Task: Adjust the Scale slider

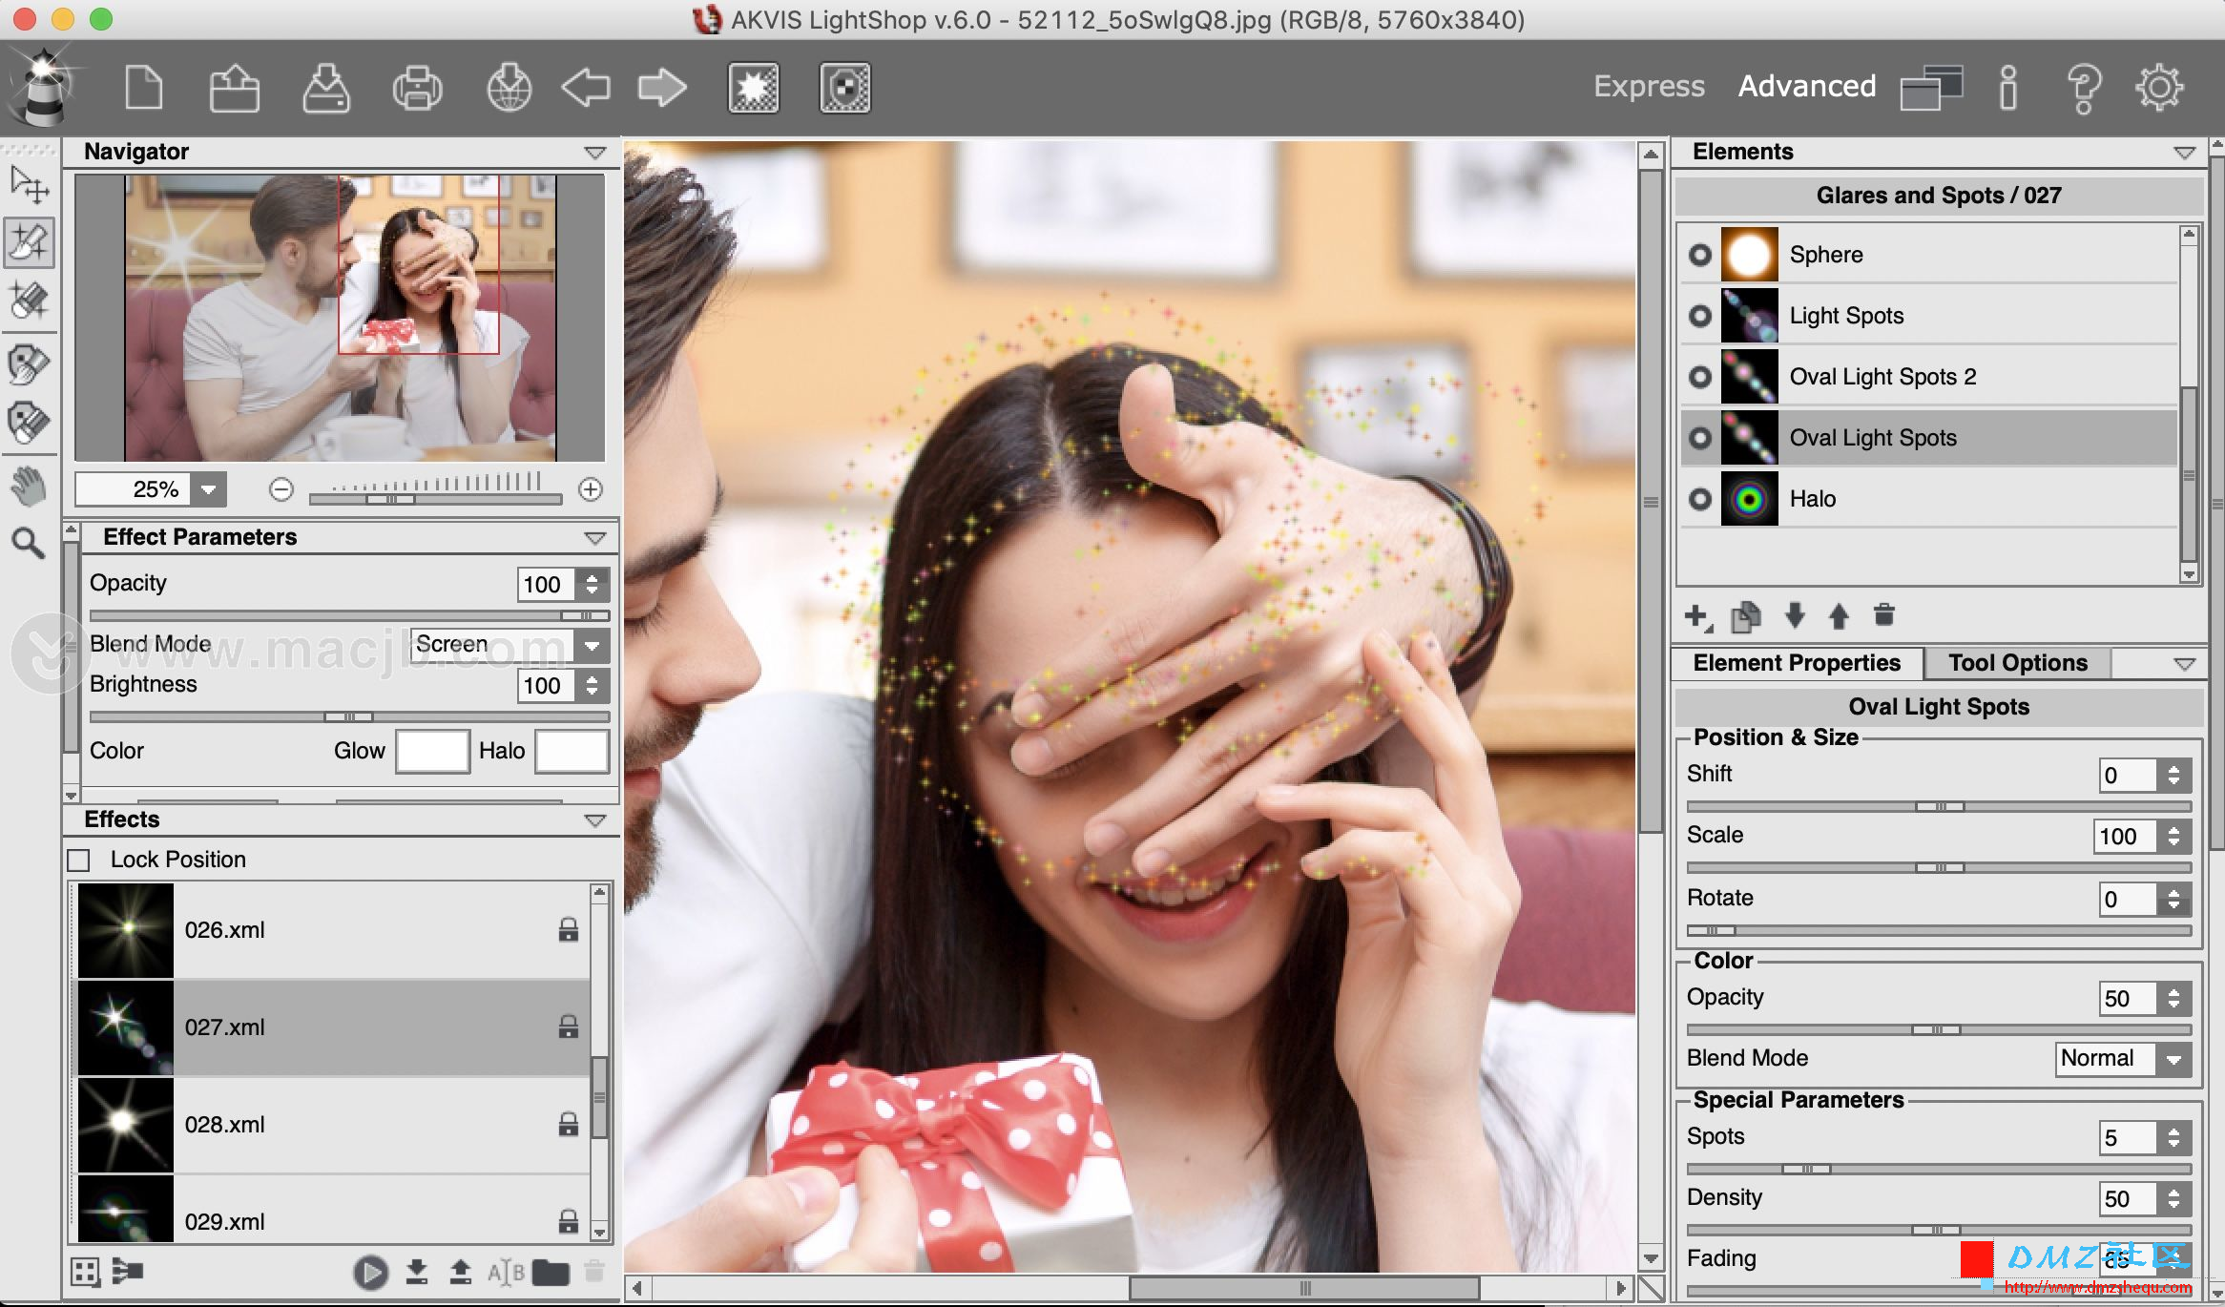Action: (1939, 867)
